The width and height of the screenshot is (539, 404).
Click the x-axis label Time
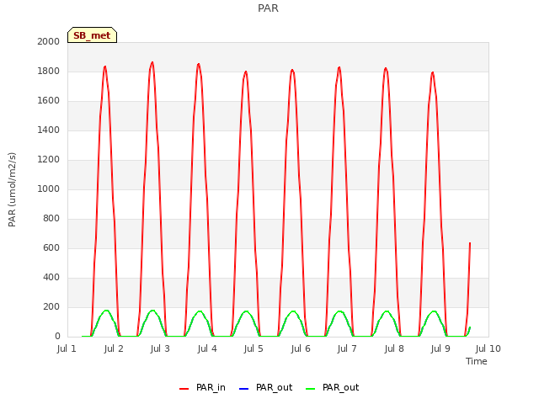[477, 361]
